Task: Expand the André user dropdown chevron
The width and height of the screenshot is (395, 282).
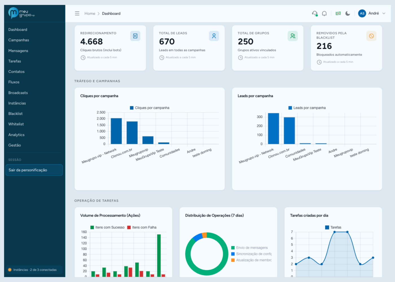Action: pos(384,14)
